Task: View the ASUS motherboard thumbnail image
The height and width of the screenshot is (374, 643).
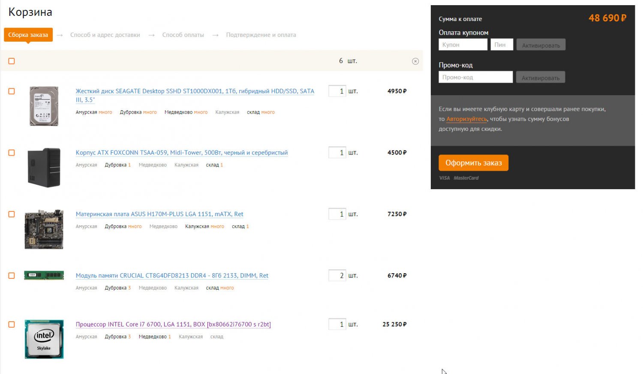Action: (x=44, y=229)
